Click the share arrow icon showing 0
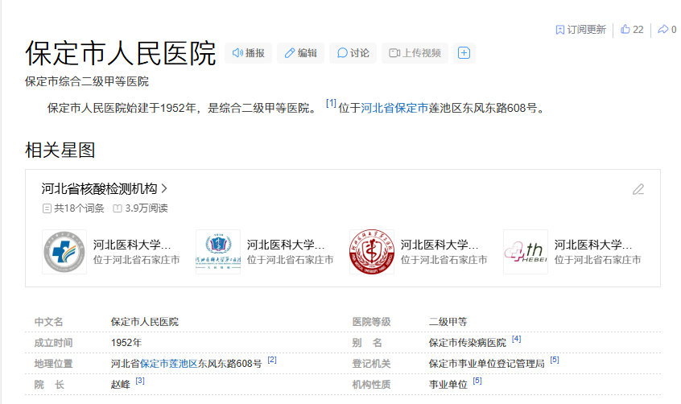The image size is (681, 404). (667, 30)
